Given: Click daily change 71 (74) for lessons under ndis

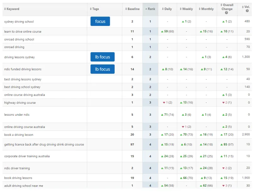Looking at the screenshot, I should point(167,115).
